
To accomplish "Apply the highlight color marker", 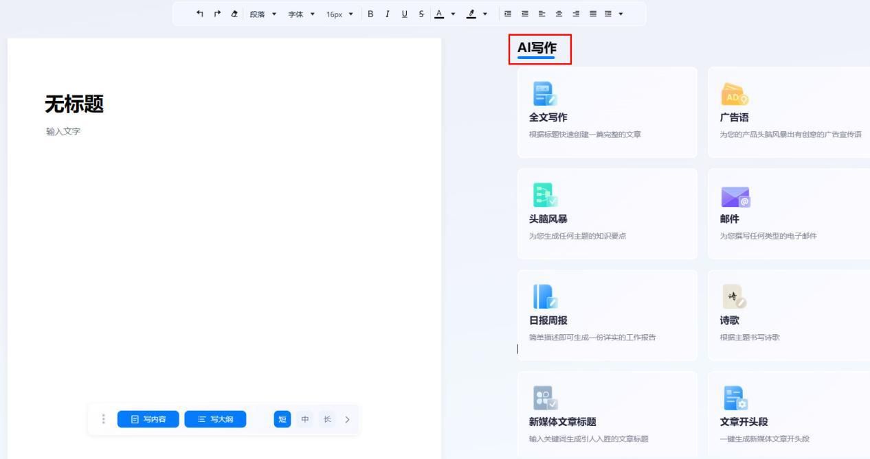I will point(471,14).
